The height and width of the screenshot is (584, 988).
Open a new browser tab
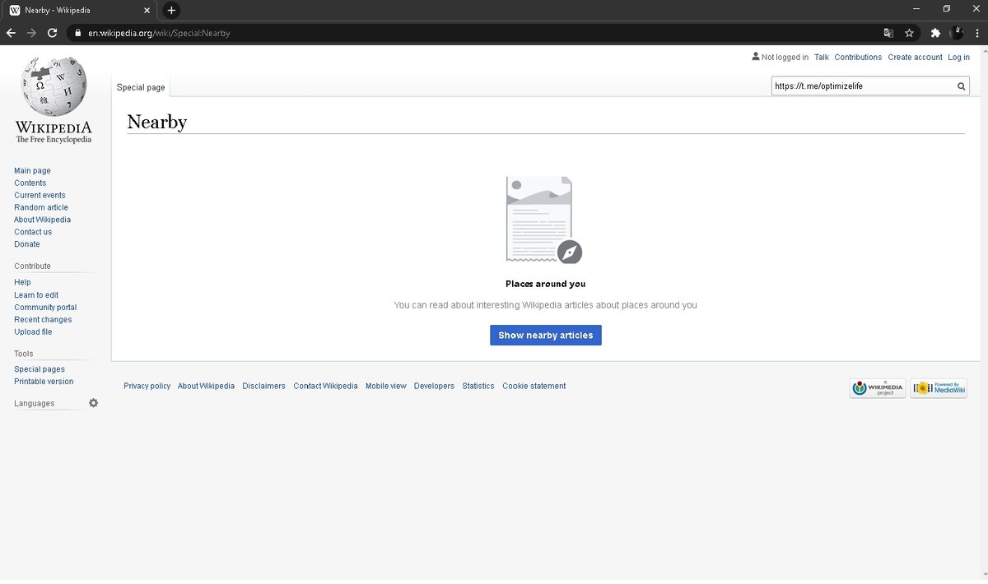171,10
